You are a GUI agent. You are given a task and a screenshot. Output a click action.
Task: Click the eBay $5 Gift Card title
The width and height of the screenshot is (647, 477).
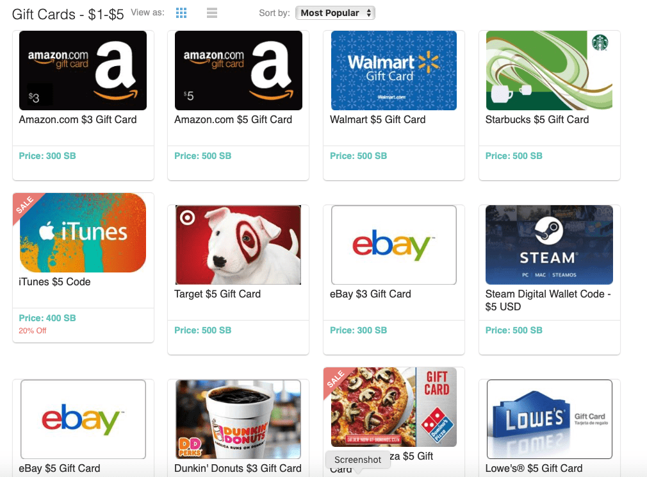tap(60, 468)
